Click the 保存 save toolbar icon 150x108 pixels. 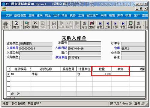[53, 25]
